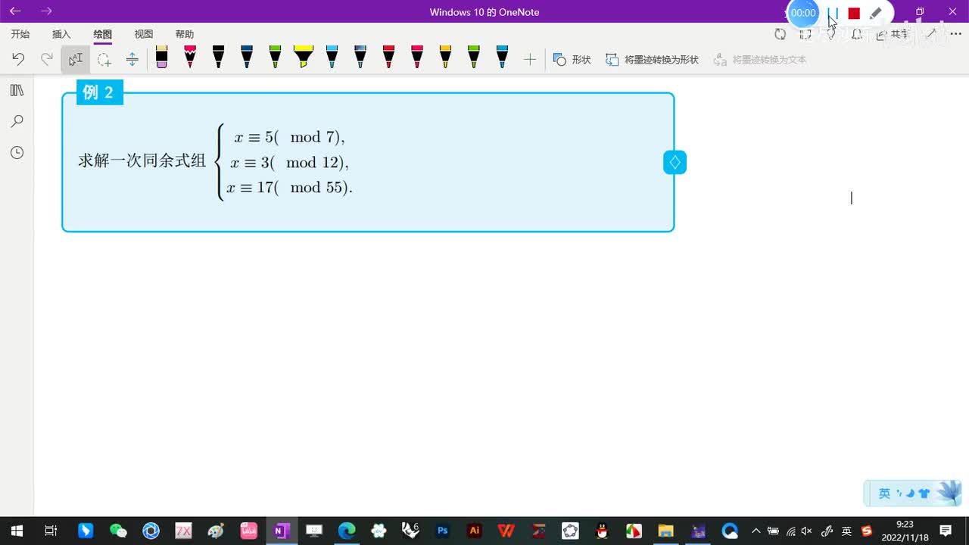Open the 视图 View tab
This screenshot has width=969, height=545.
click(x=144, y=34)
